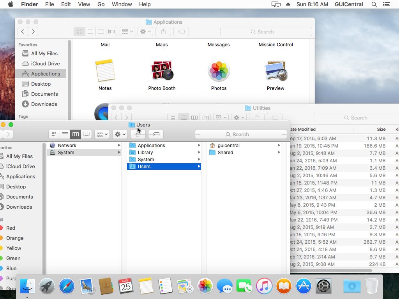
Task: Open the Edit menu
Action: [x=66, y=4]
